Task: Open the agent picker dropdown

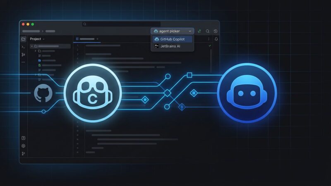Action: pyautogui.click(x=172, y=31)
